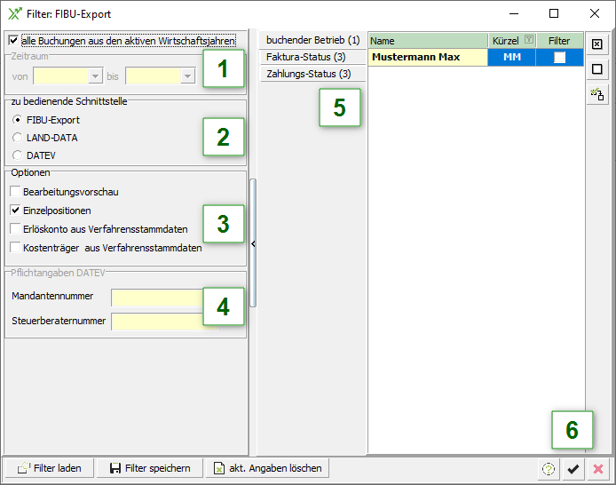Cancel the dialog with the red X icon

pos(598,469)
